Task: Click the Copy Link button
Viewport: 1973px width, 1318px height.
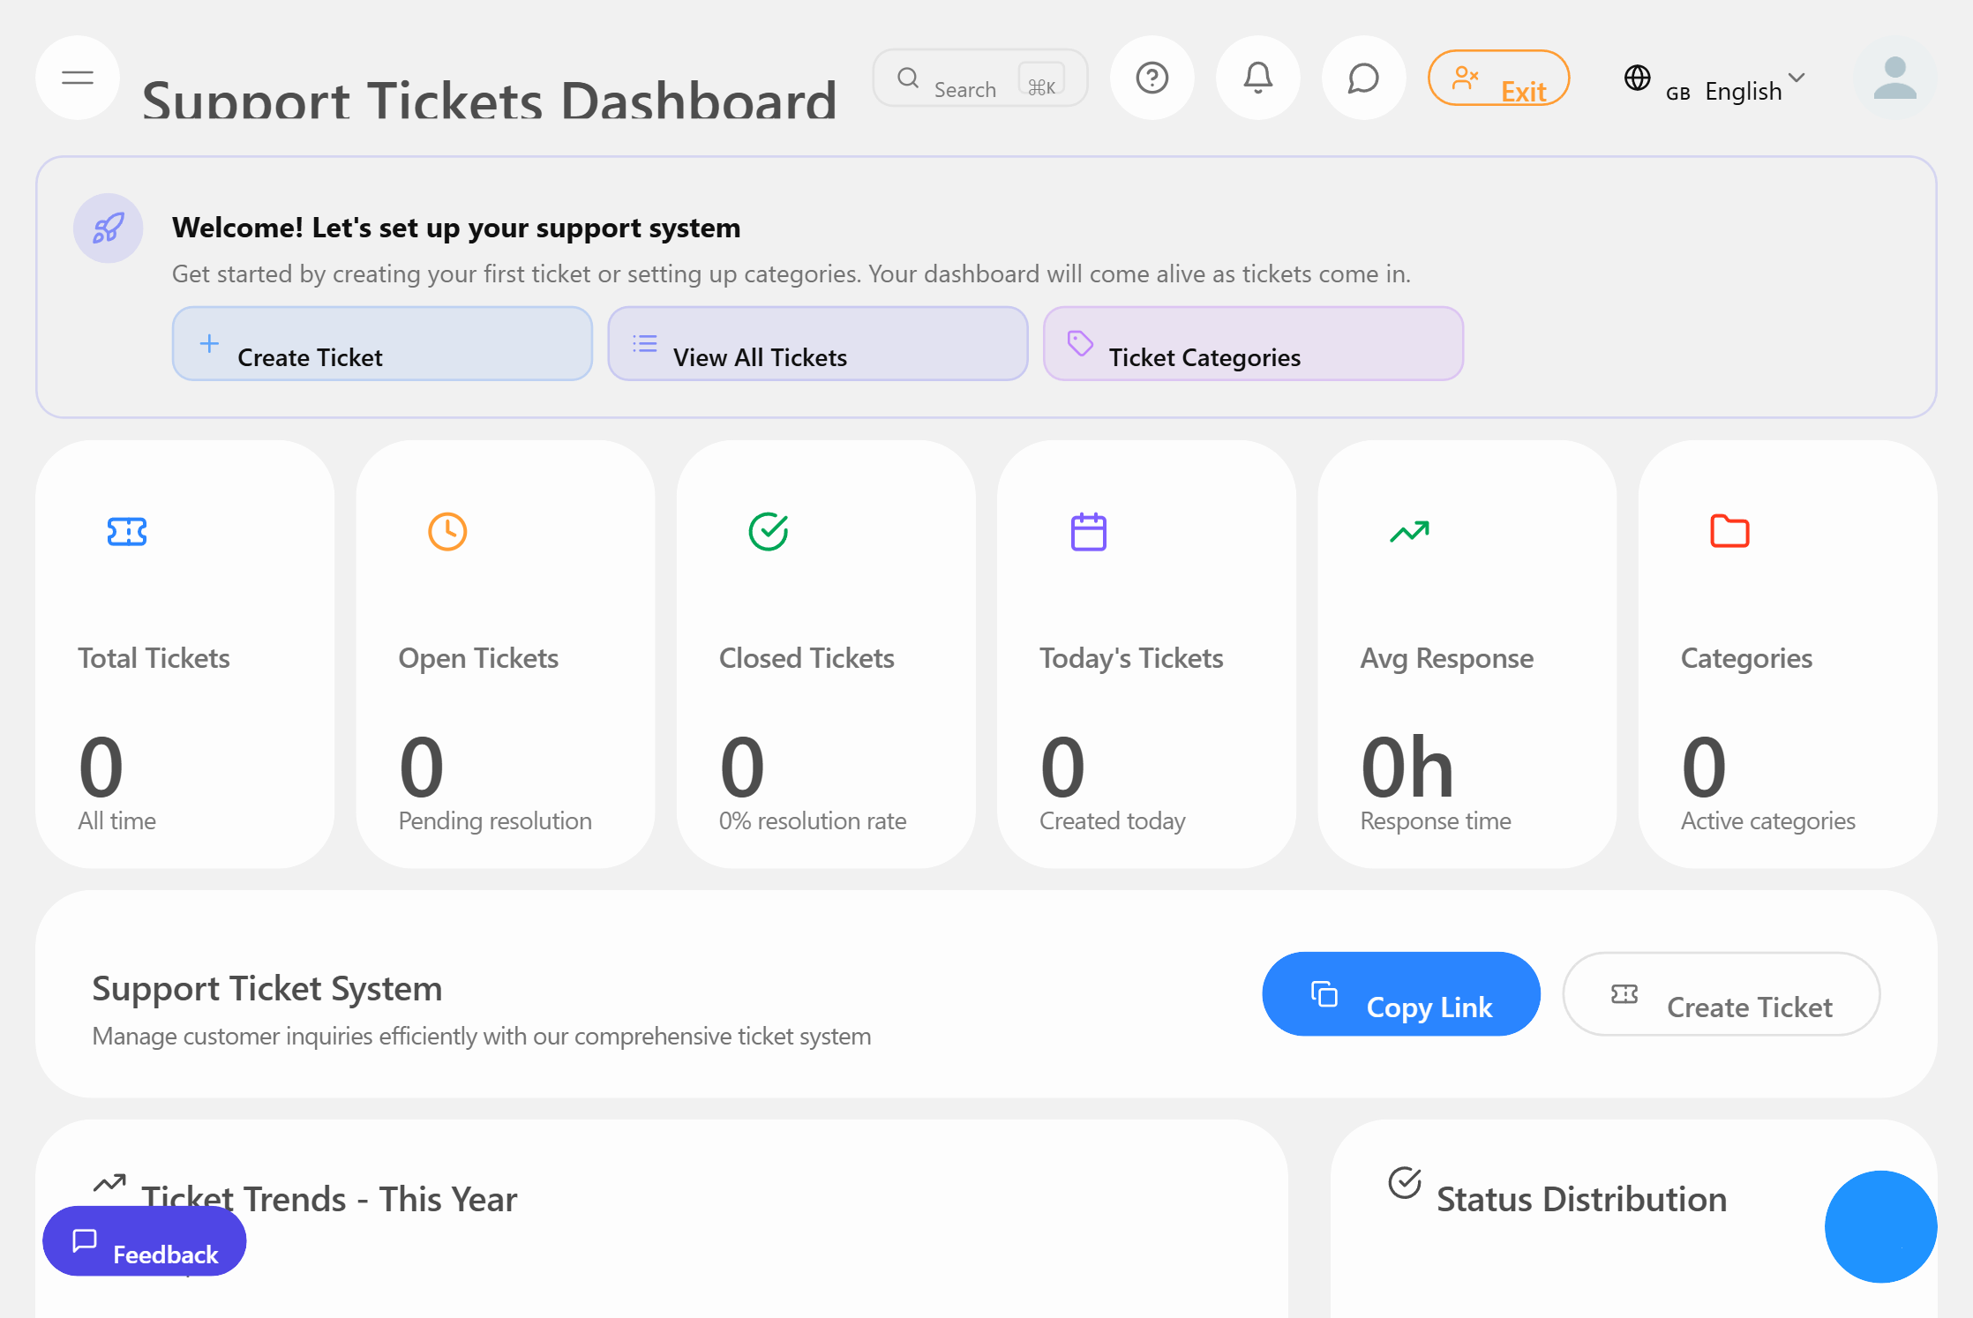Action: pyautogui.click(x=1400, y=994)
